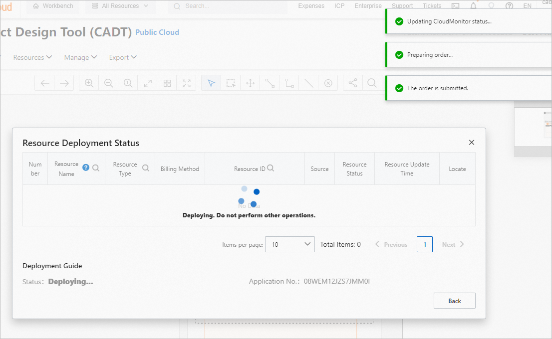Go to Next page

tap(453, 244)
